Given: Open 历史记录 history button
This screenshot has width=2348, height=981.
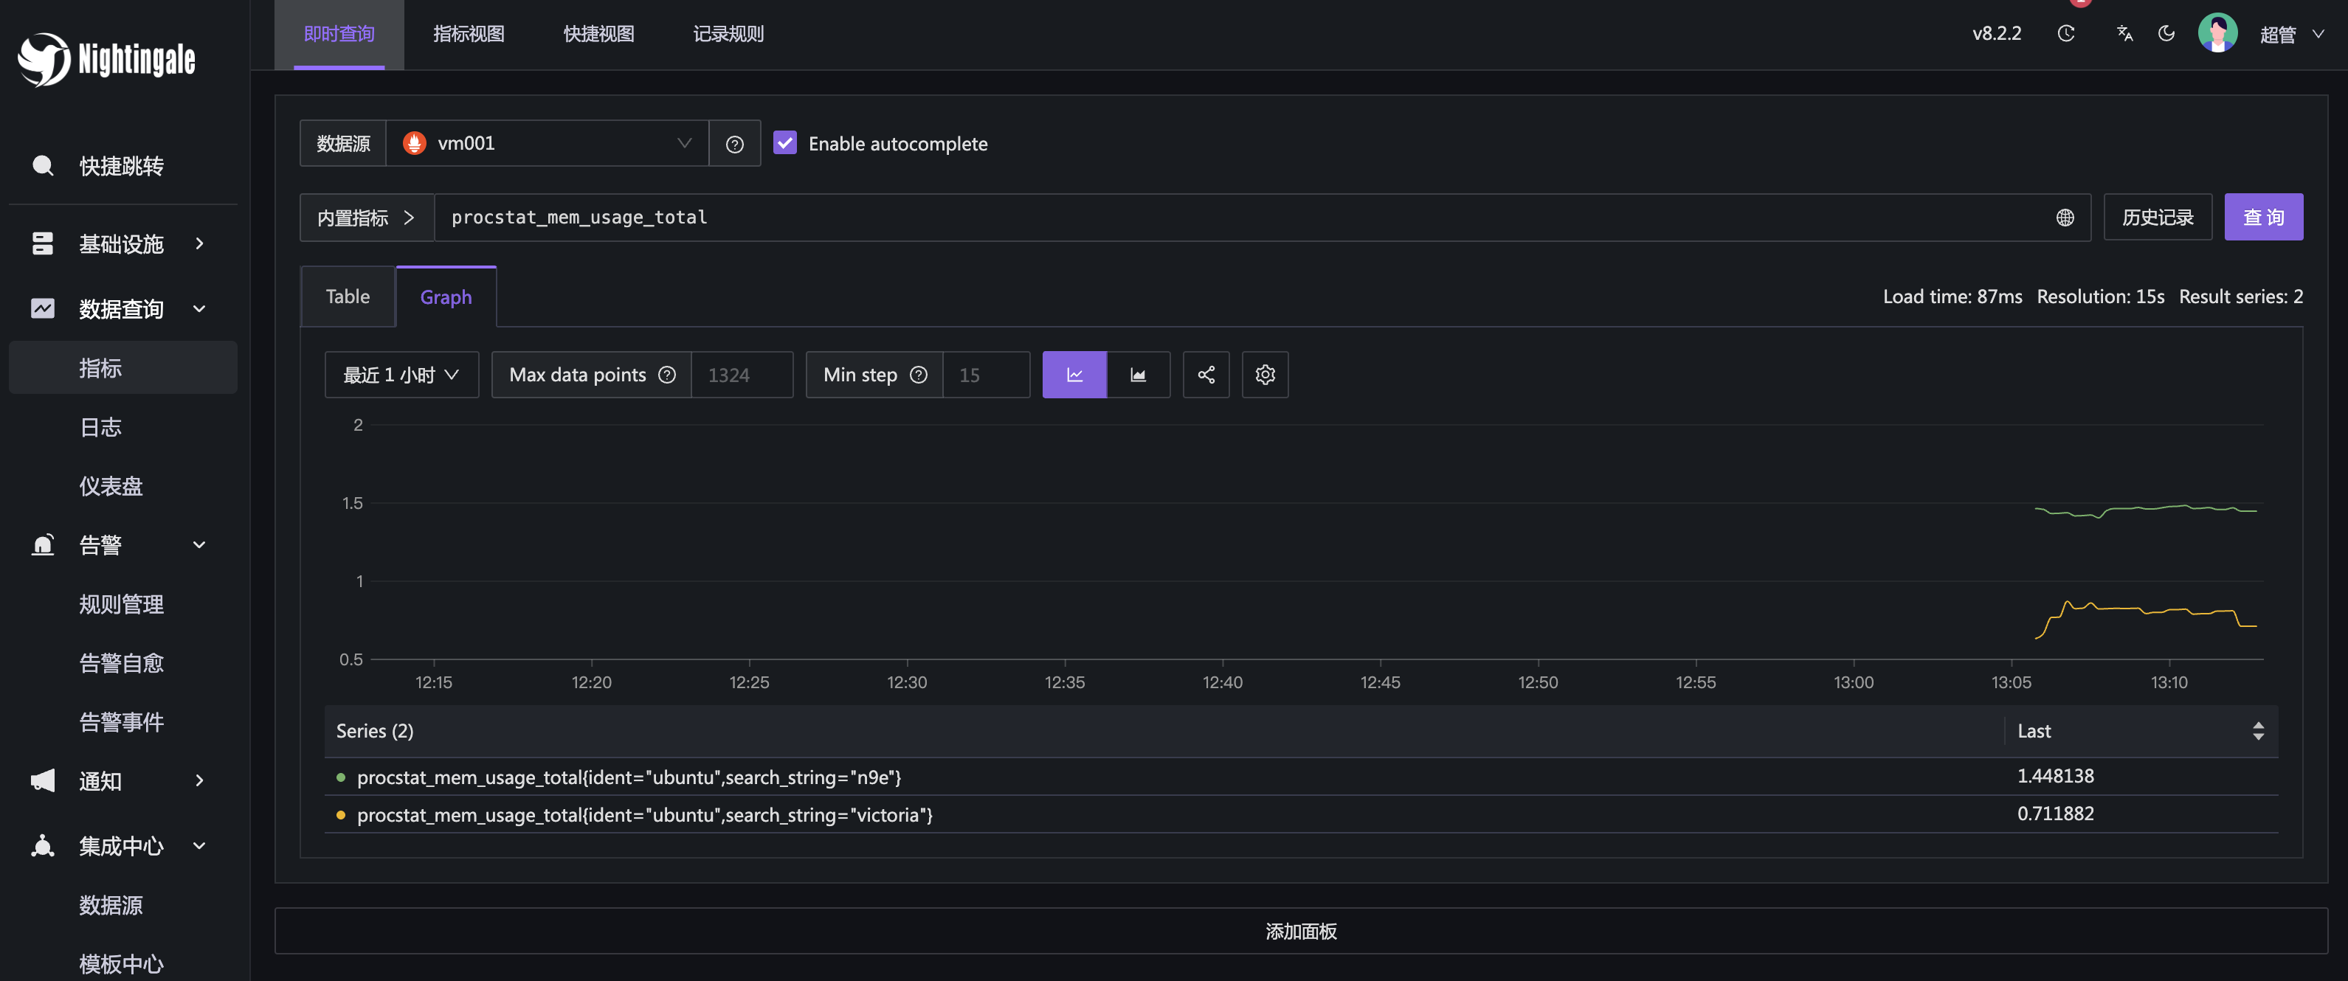Looking at the screenshot, I should (x=2157, y=217).
